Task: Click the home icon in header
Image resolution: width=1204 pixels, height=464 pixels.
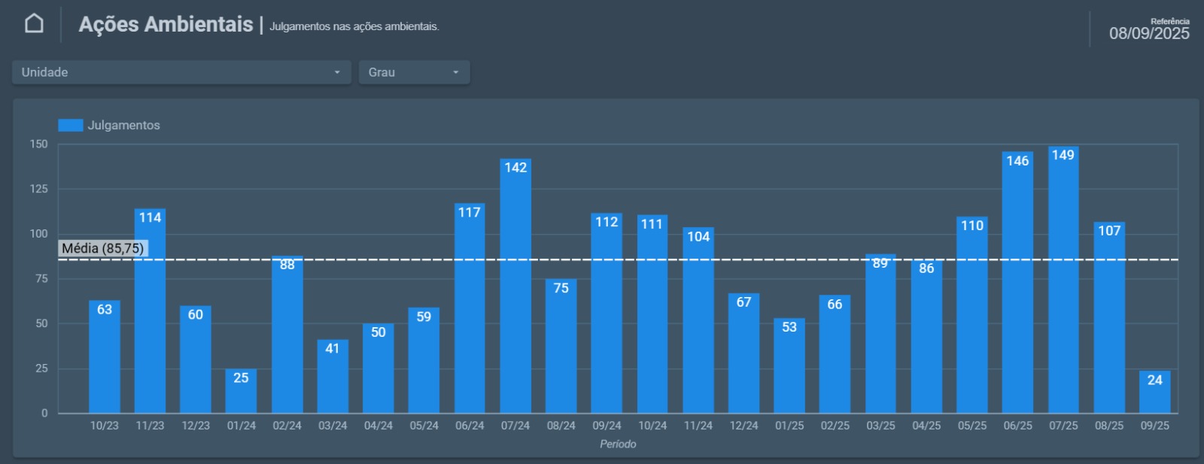Action: click(x=34, y=24)
